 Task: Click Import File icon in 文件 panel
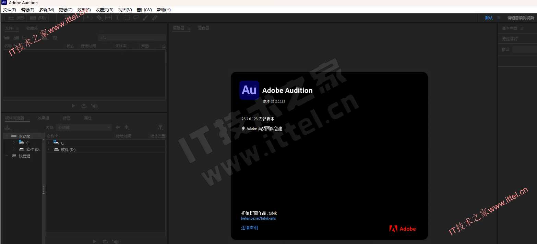pos(16,38)
